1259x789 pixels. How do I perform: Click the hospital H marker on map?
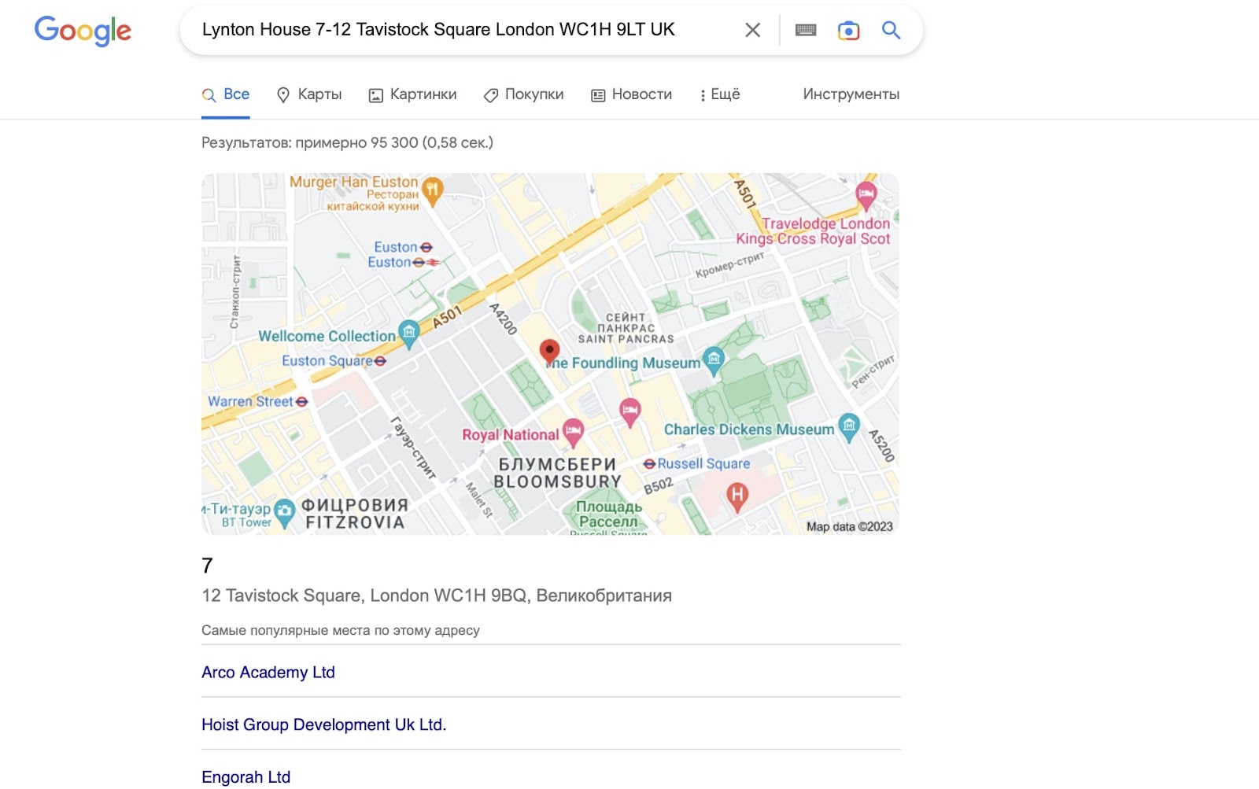(737, 496)
